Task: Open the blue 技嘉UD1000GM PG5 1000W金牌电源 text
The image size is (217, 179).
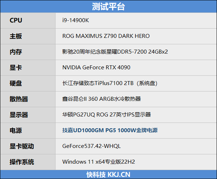Action: pos(110,130)
